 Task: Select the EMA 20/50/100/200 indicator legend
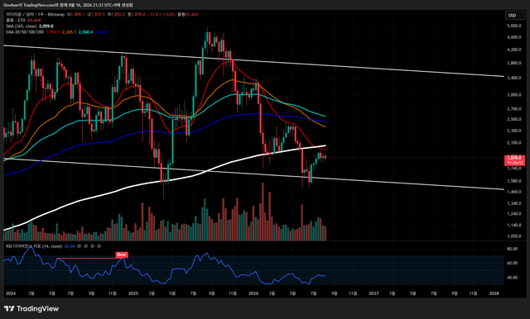click(25, 31)
